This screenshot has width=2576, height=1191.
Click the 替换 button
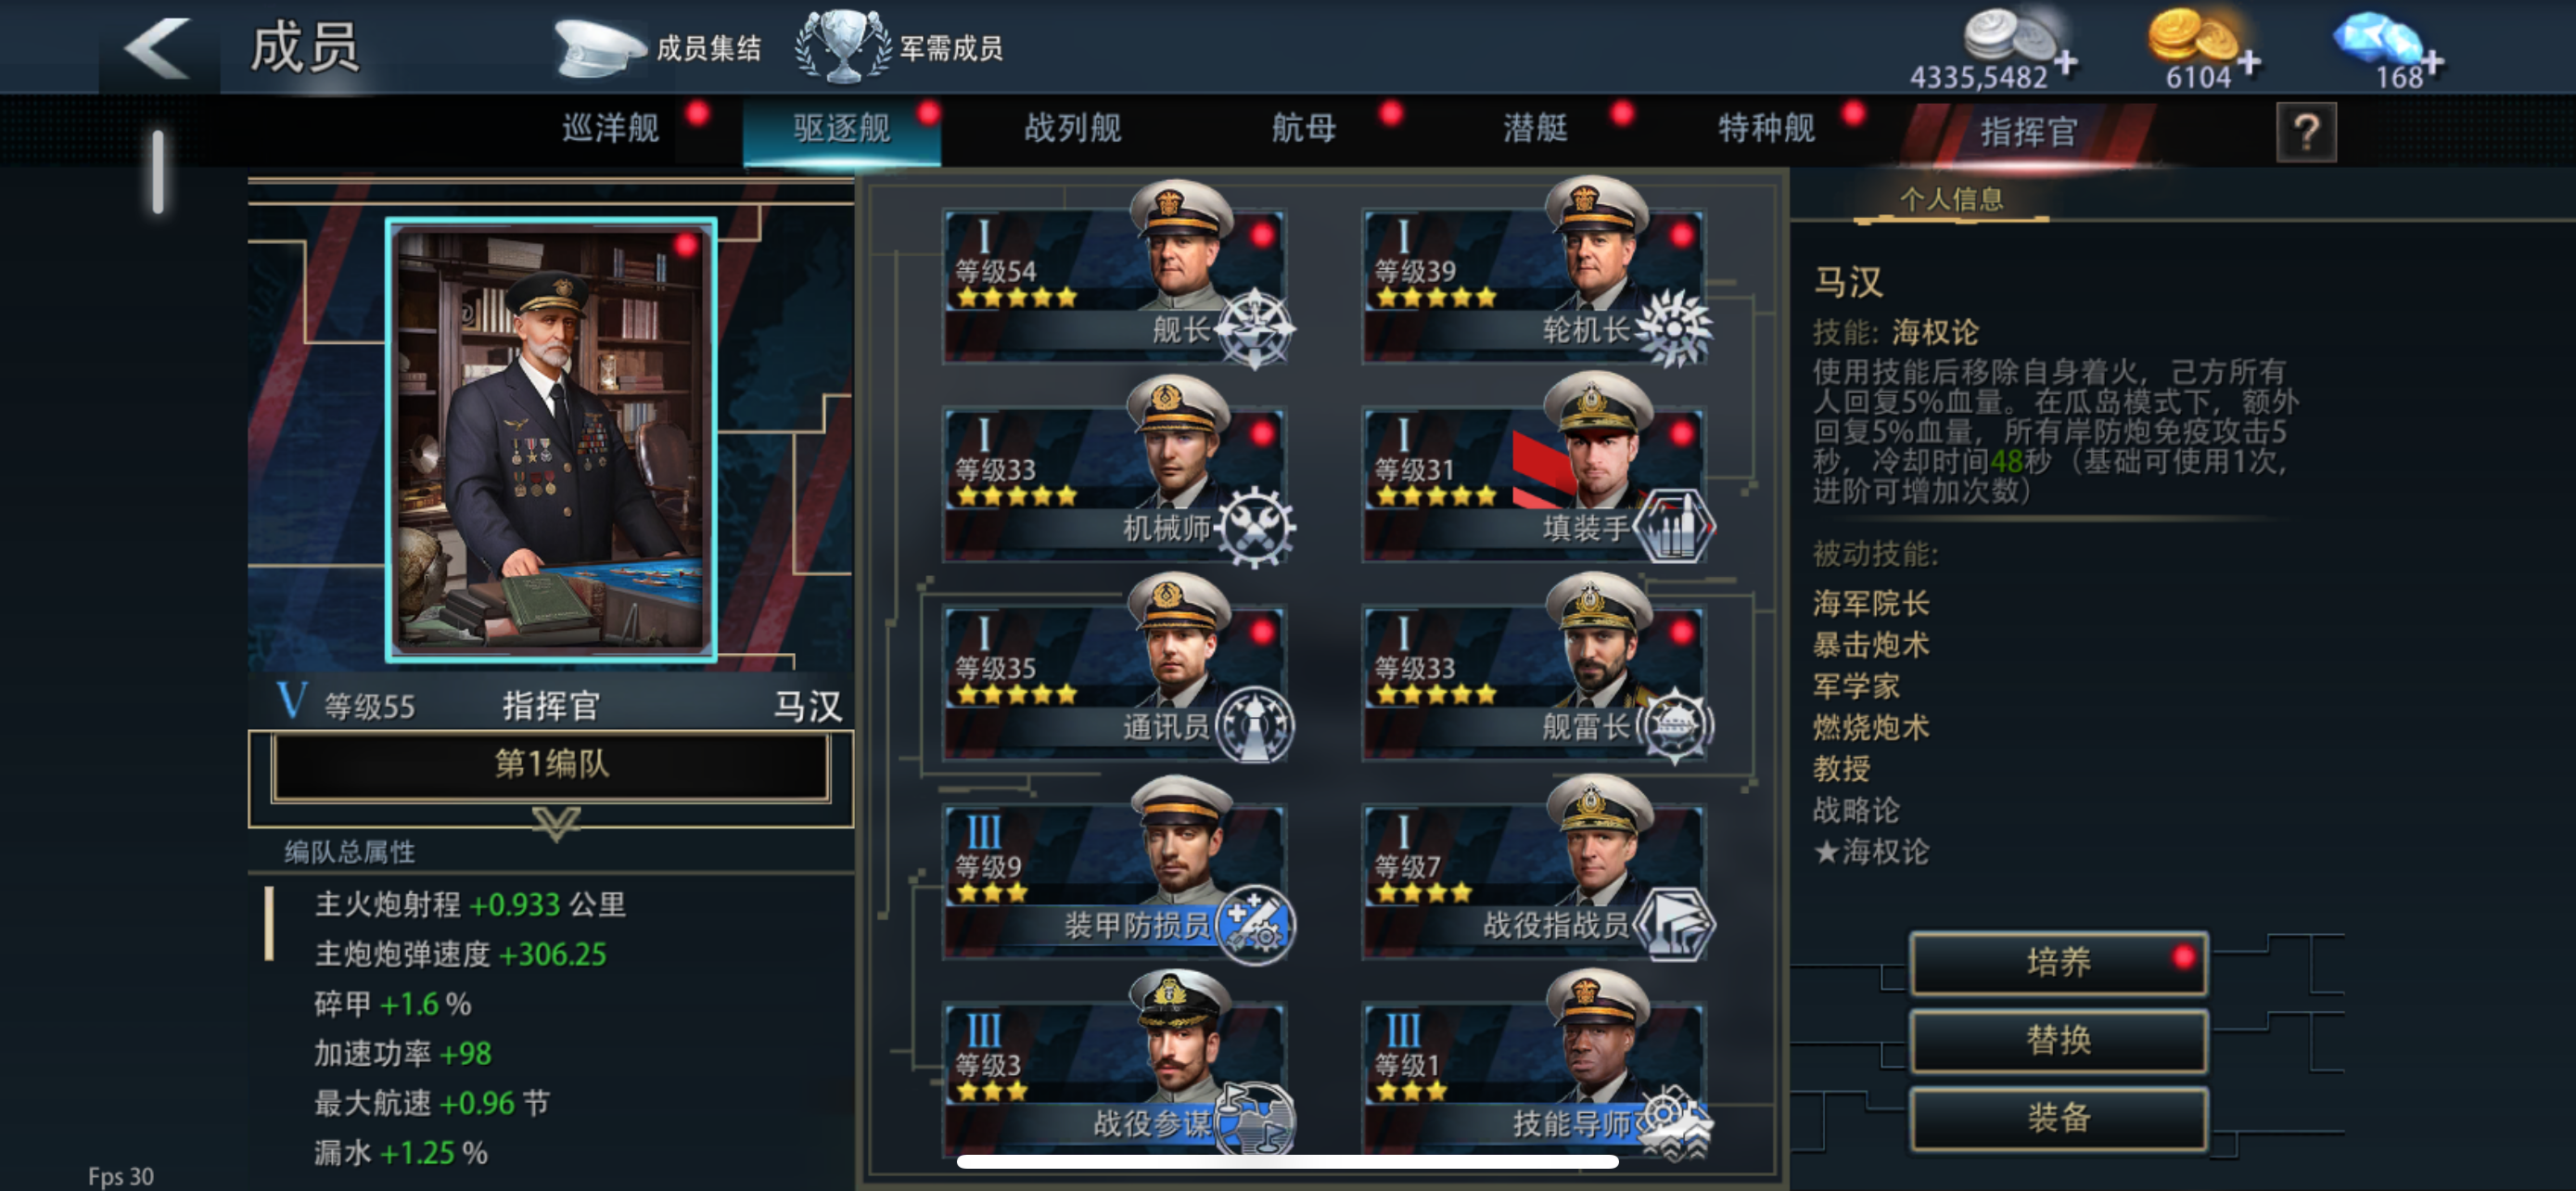(x=2058, y=1040)
